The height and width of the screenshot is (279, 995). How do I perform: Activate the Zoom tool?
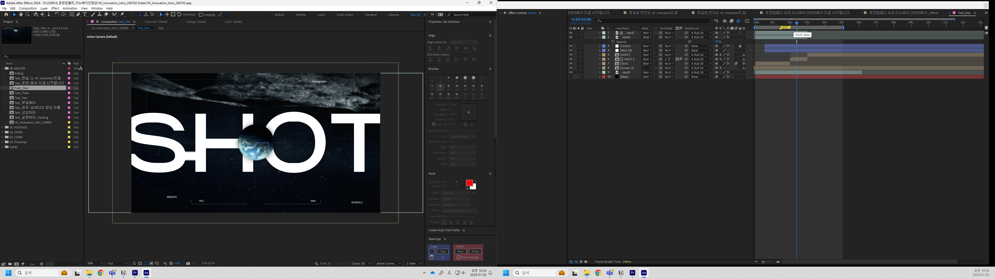[27, 15]
